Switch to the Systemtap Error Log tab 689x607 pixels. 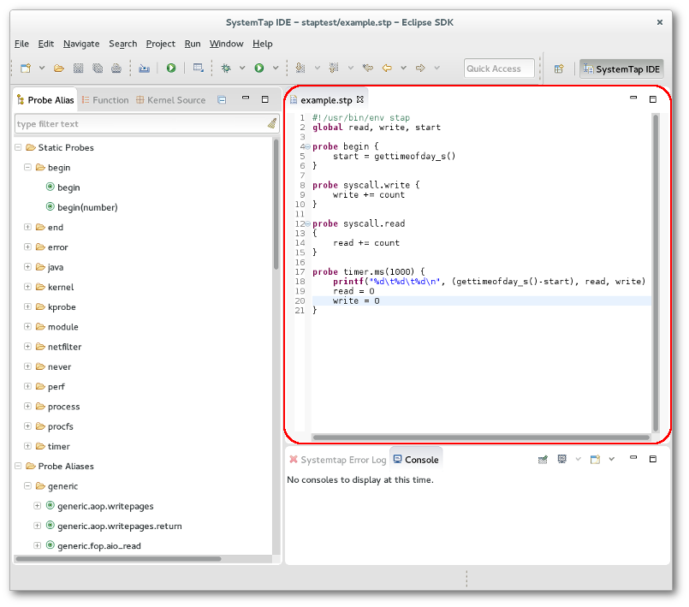pyautogui.click(x=338, y=460)
